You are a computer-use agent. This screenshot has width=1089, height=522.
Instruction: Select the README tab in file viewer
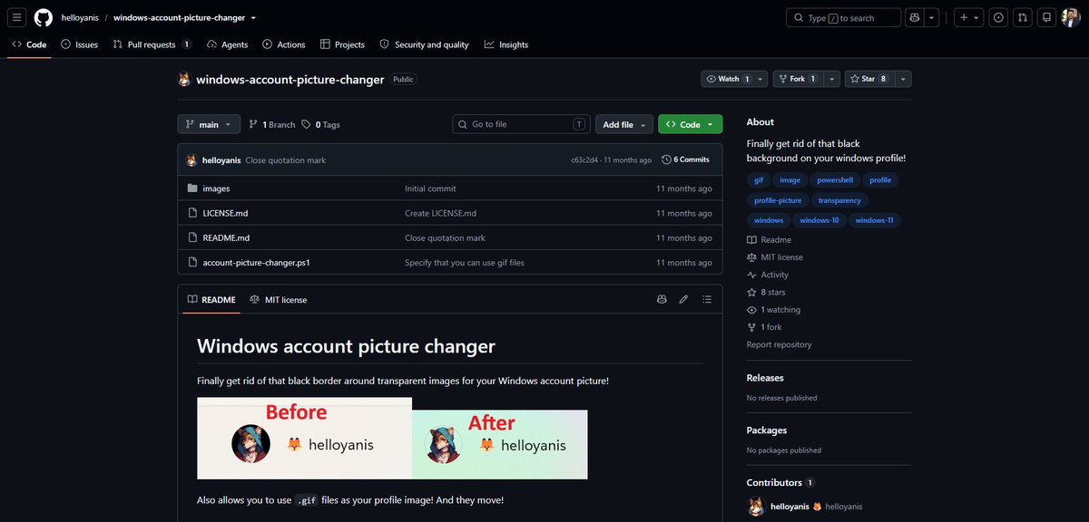click(211, 300)
